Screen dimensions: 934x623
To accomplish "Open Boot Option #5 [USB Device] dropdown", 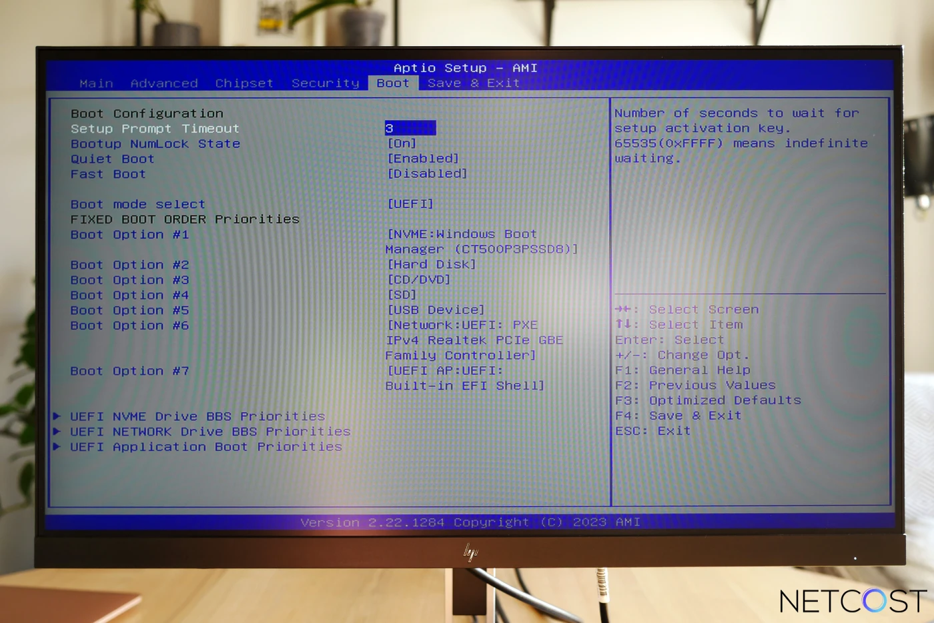I will [x=436, y=310].
